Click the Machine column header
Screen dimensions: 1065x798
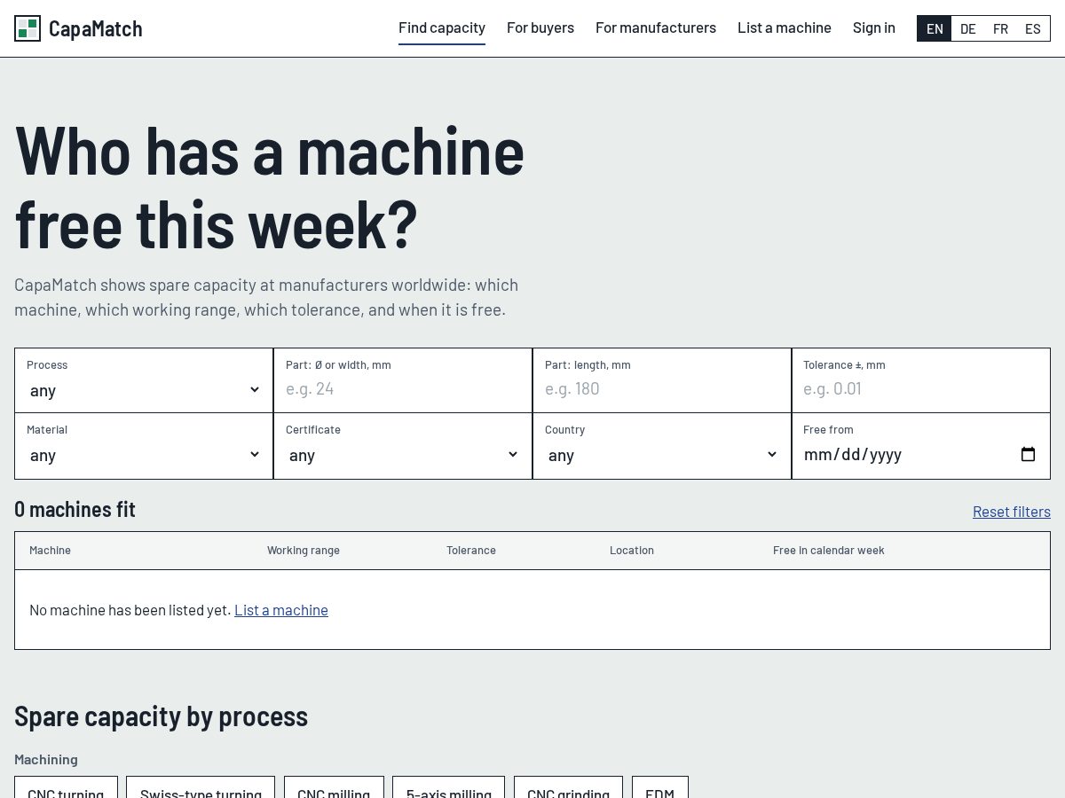[50, 551]
